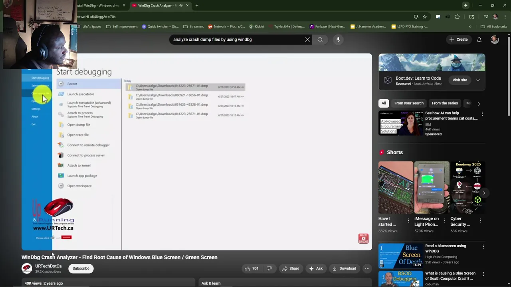Select the From the series chip
Screen dimensions: 511x287
coord(445,103)
